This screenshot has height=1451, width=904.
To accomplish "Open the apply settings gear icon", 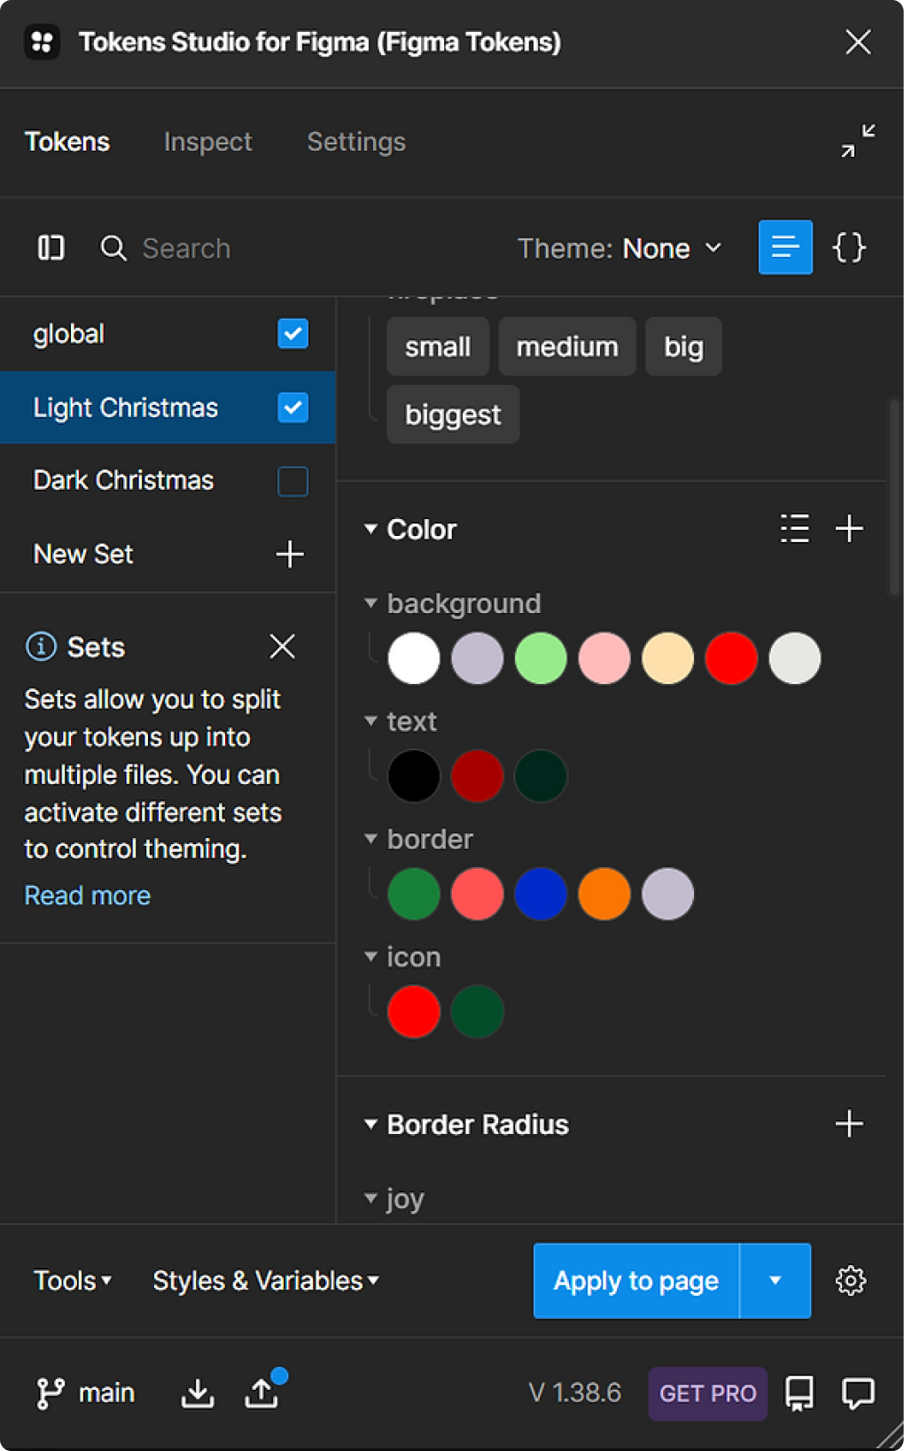I will click(x=851, y=1280).
